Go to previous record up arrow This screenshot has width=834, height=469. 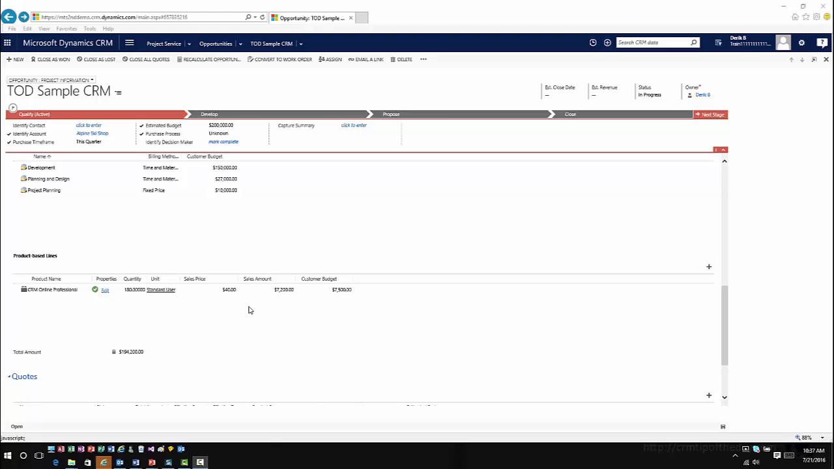point(792,59)
